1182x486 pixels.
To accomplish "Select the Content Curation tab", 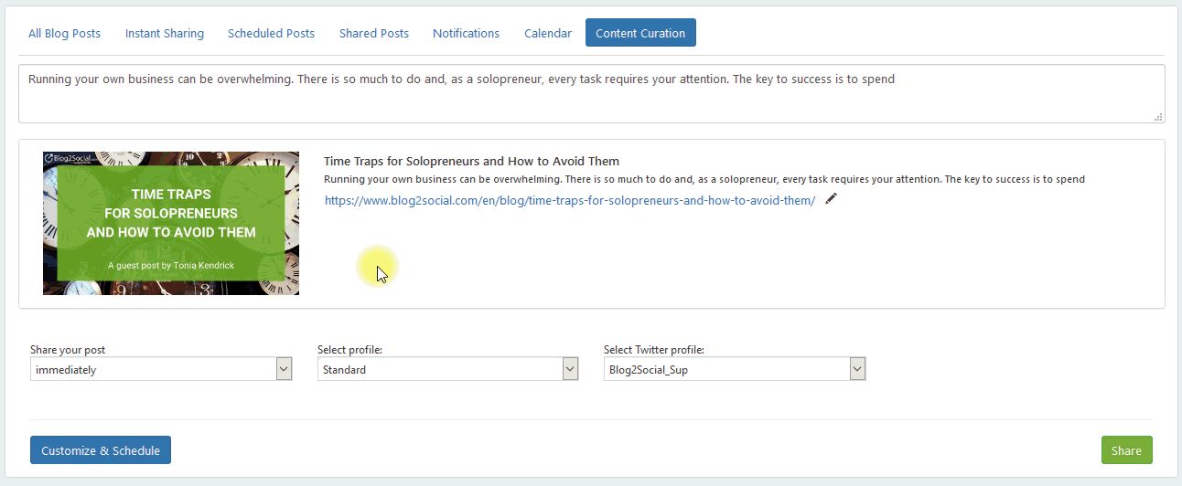I will (x=640, y=33).
